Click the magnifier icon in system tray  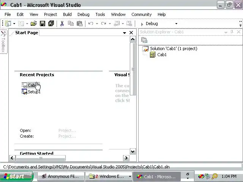[215, 176]
